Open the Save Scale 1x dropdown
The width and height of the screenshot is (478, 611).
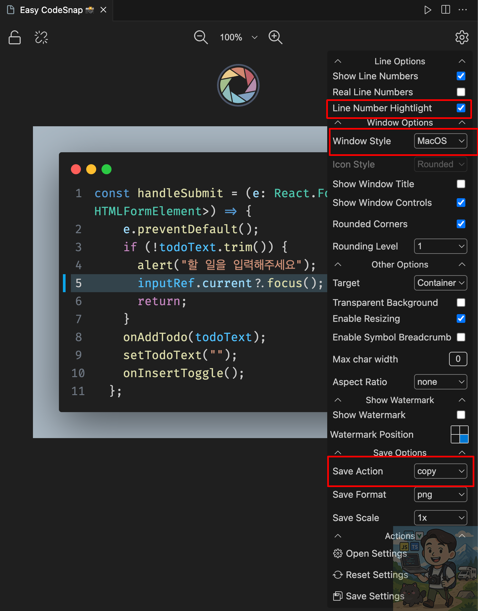point(440,518)
